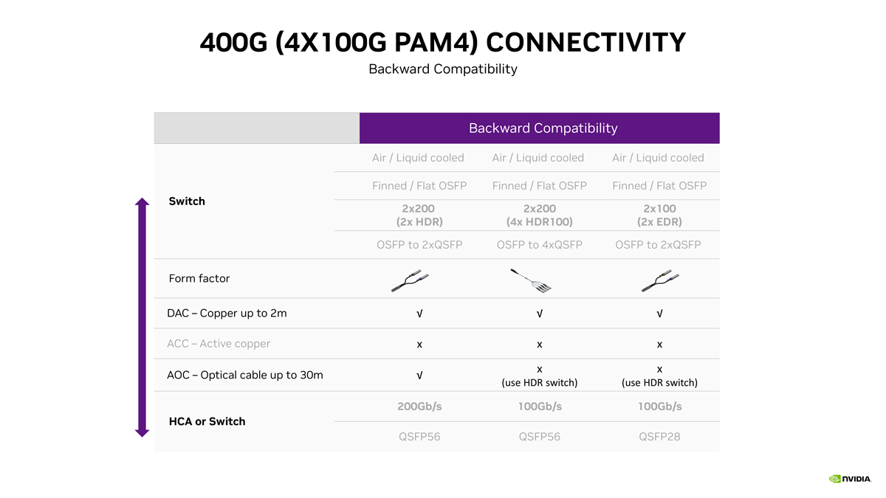The width and height of the screenshot is (886, 498).
Task: Click the Backward Compatibility subtitle text
Action: pyautogui.click(x=443, y=69)
